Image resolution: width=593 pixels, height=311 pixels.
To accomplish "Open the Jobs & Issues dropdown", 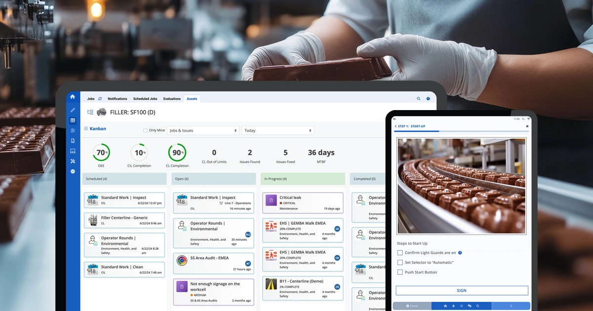I will pyautogui.click(x=203, y=131).
